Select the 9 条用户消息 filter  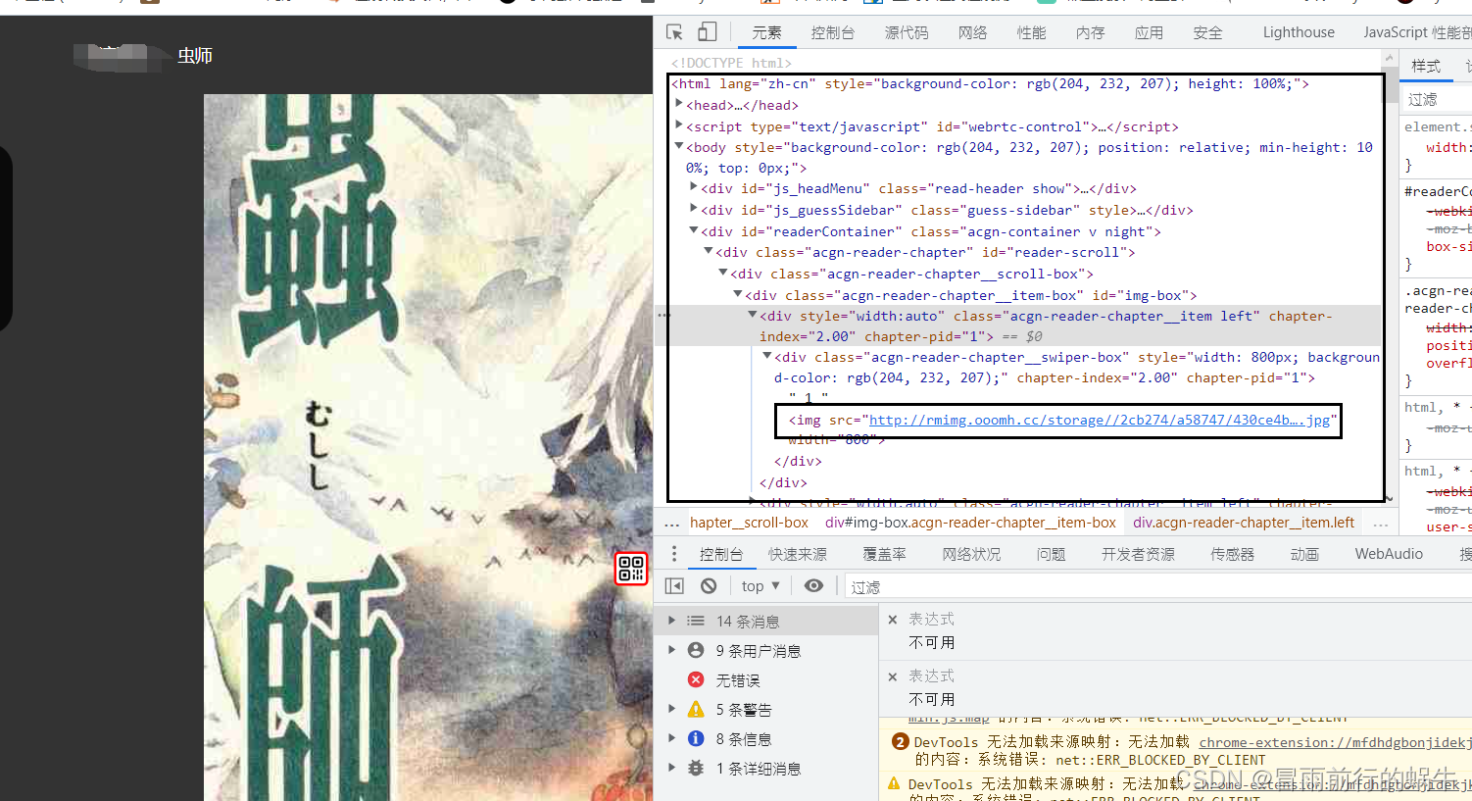(758, 650)
